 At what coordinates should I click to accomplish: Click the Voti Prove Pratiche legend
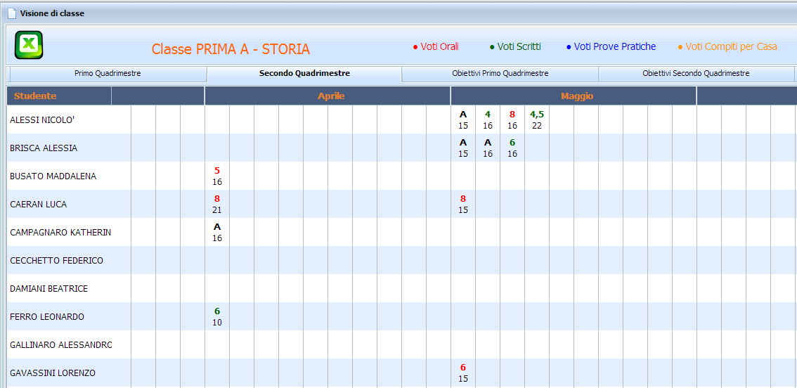pyautogui.click(x=614, y=46)
